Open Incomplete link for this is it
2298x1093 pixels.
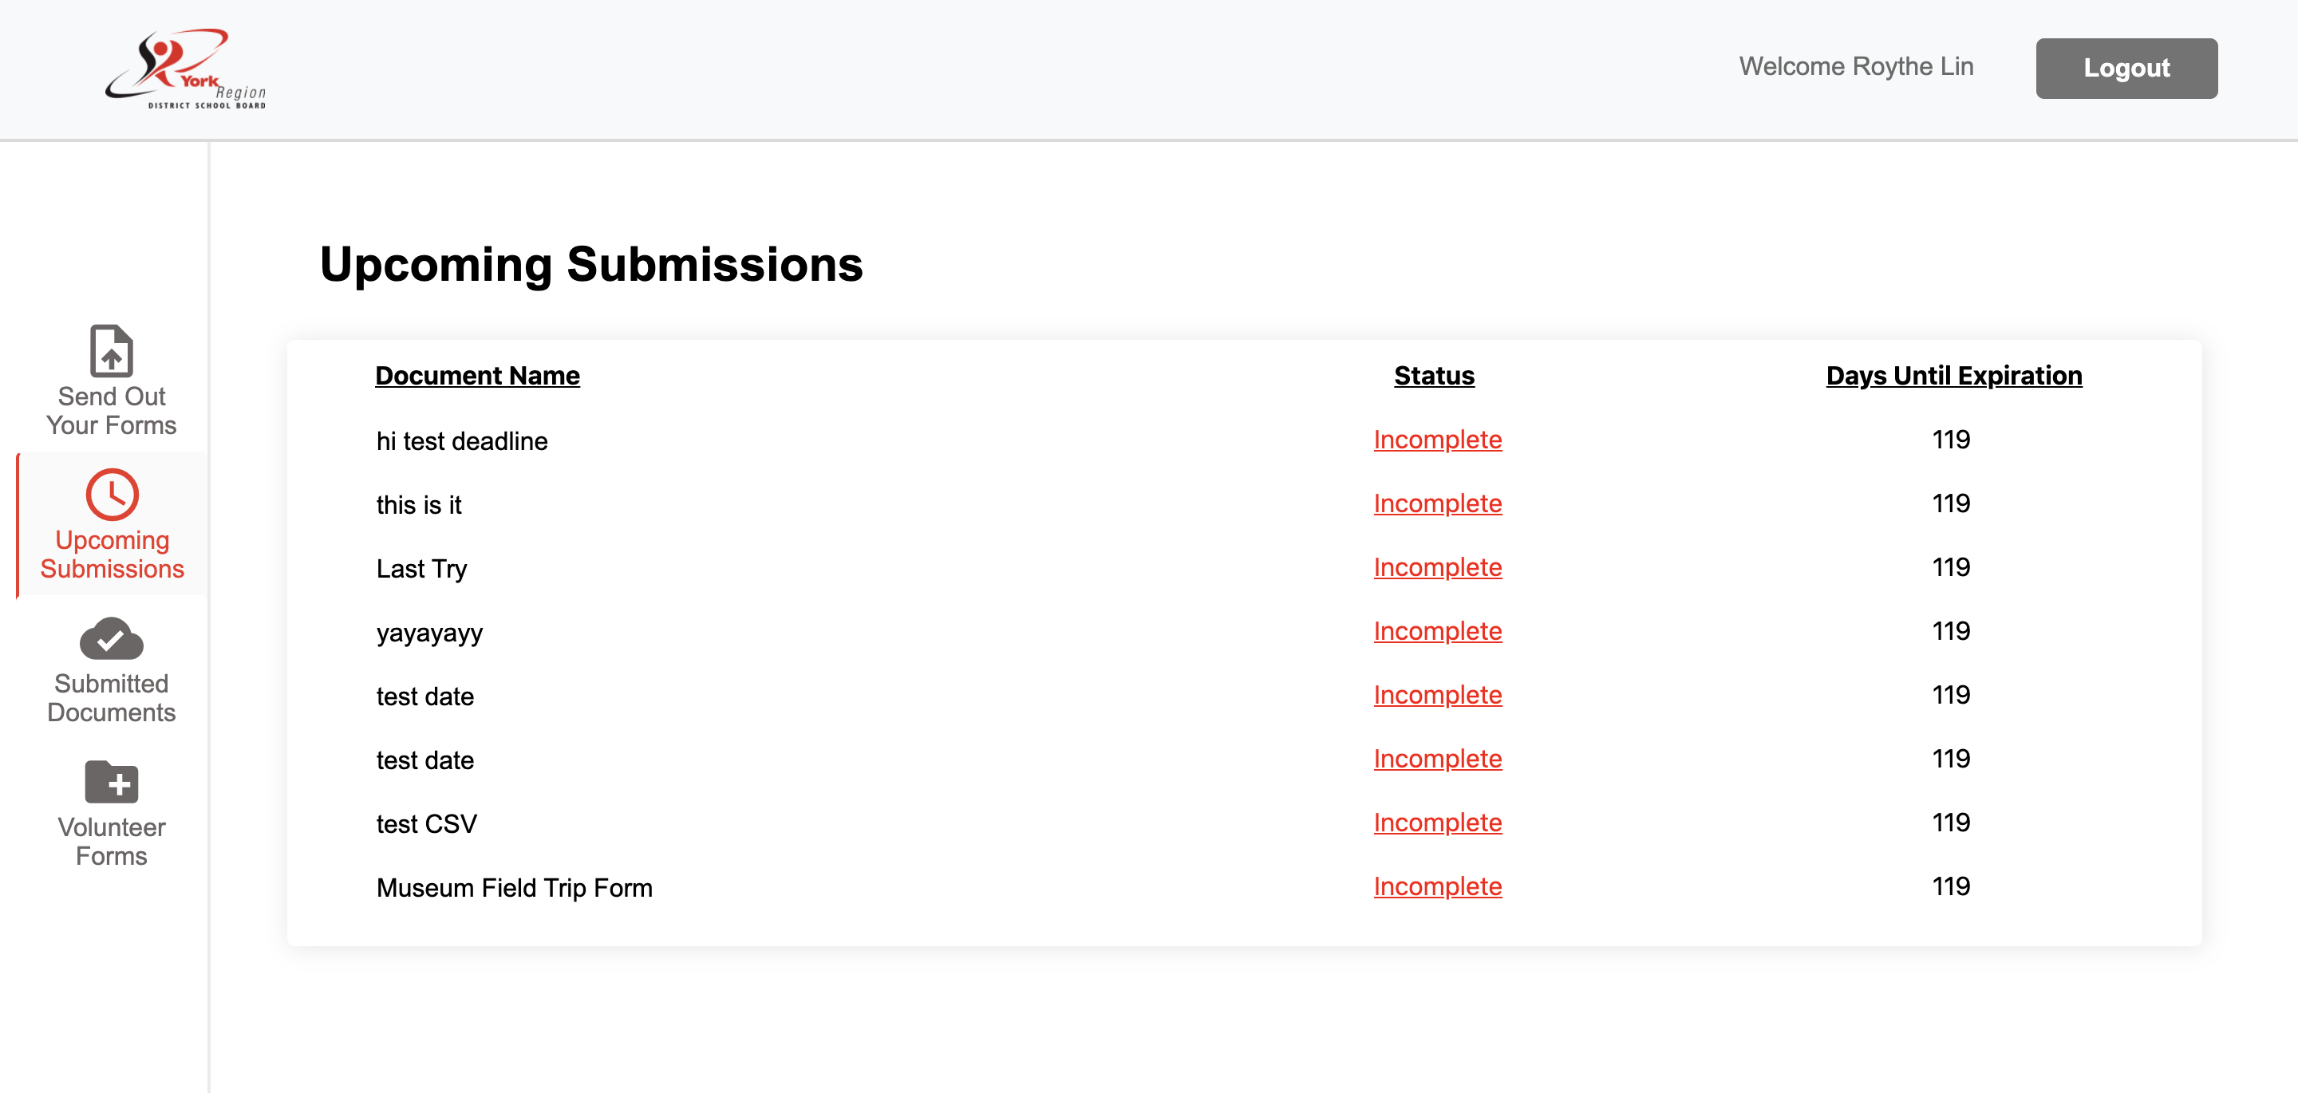tap(1437, 503)
